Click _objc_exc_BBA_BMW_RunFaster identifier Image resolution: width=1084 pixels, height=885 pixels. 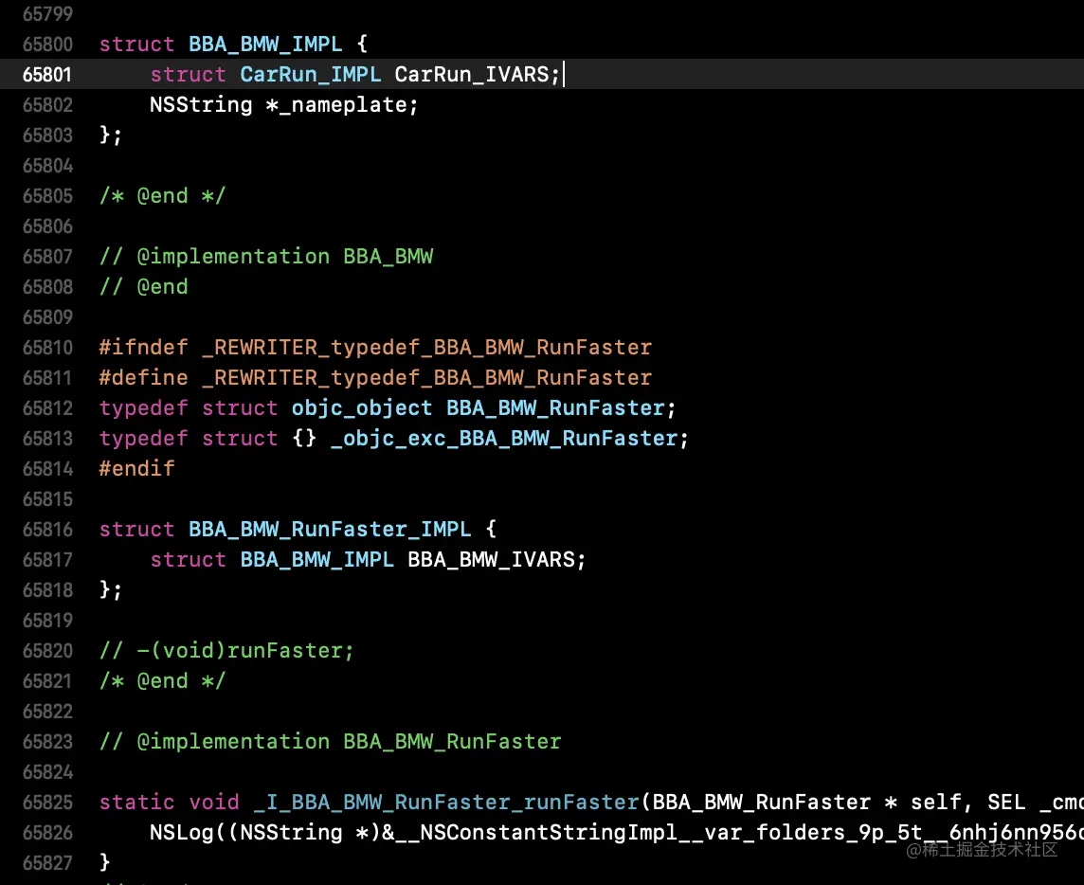point(504,439)
